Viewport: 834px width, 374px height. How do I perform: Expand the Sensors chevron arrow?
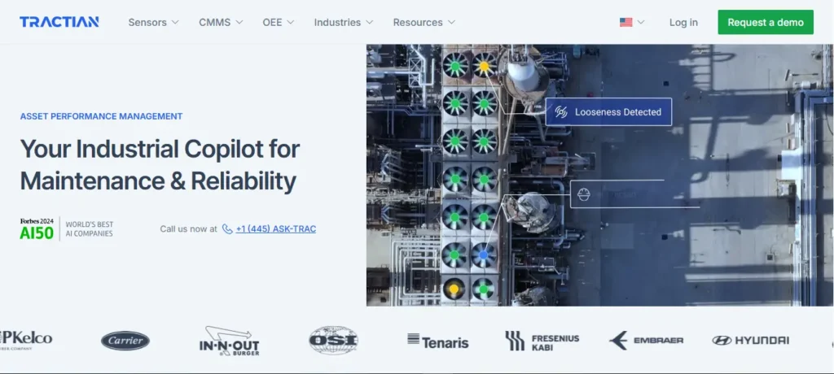(x=175, y=22)
